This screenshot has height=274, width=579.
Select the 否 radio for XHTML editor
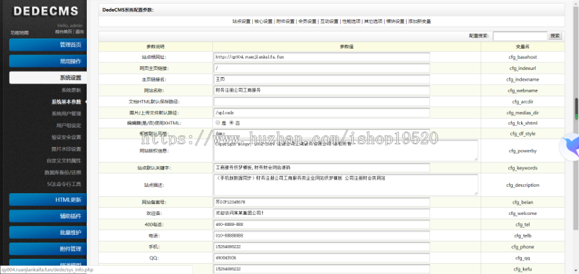coord(231,123)
